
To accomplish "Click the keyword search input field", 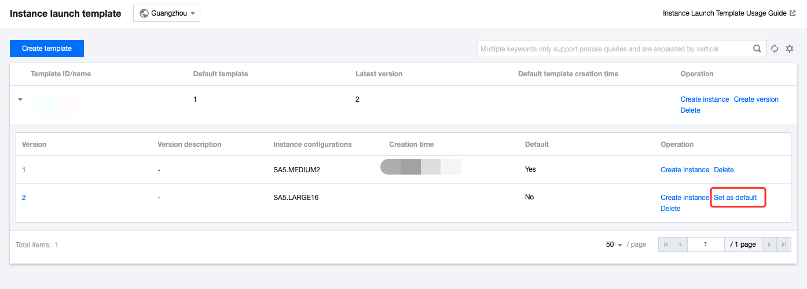I will coord(614,49).
